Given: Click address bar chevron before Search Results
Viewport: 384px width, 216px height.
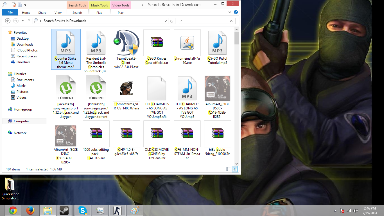Looking at the screenshot, I should (41, 21).
